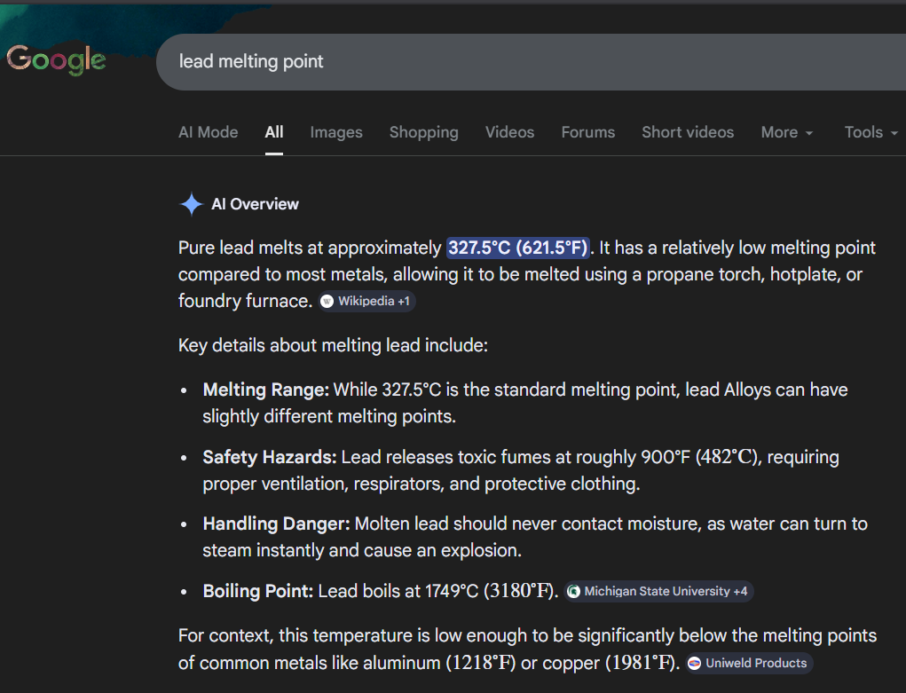Click the 'Safety Hazards:' bold label
This screenshot has height=693, width=906.
pos(269,457)
